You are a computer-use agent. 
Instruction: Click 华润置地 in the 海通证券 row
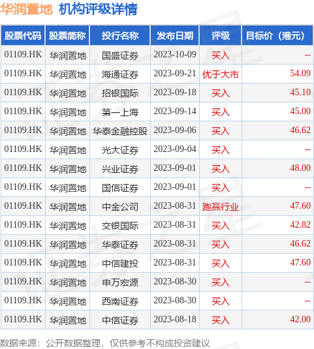68,74
